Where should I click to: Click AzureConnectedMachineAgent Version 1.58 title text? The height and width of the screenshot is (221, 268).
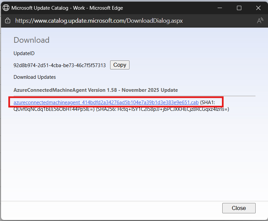pyautogui.click(x=96, y=90)
